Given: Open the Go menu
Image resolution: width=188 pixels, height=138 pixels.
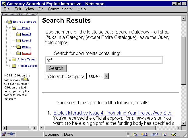Looking at the screenshot, I should pyautogui.click(x=41, y=9).
